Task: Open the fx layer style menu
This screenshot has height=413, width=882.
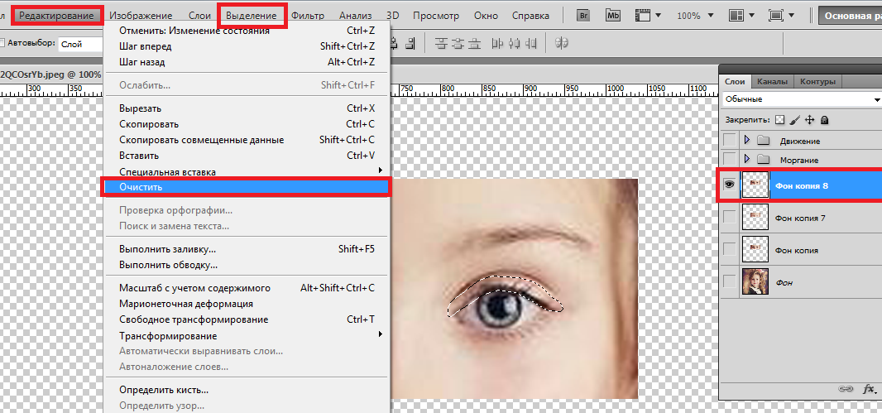Action: [868, 388]
